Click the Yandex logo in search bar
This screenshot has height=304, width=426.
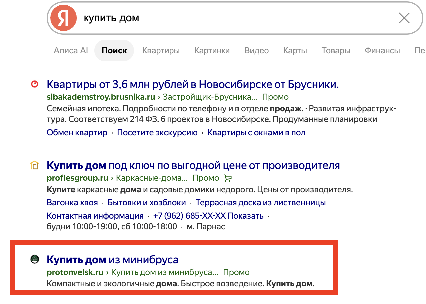coord(63,18)
